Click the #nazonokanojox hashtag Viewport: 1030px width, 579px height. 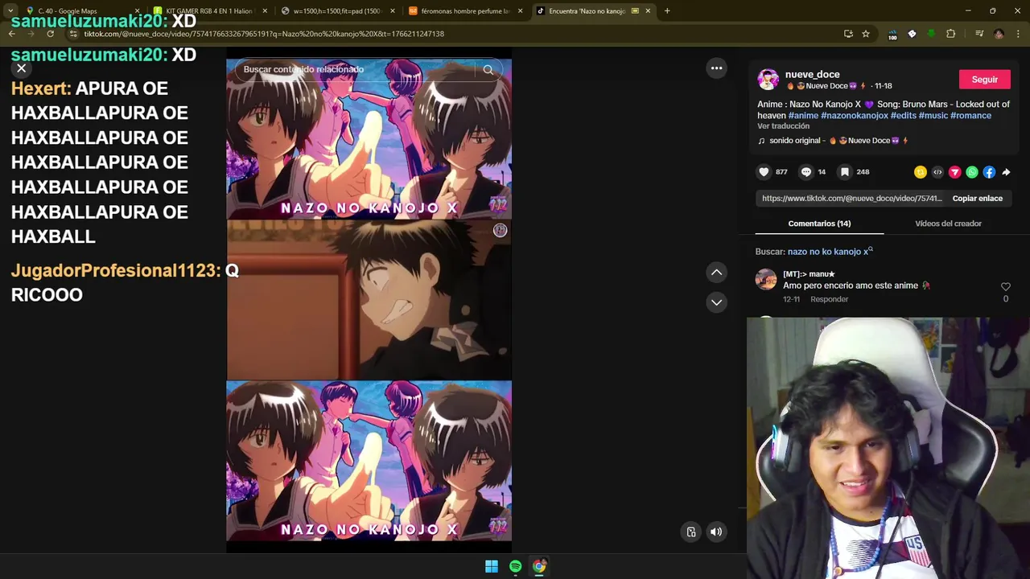(x=855, y=116)
